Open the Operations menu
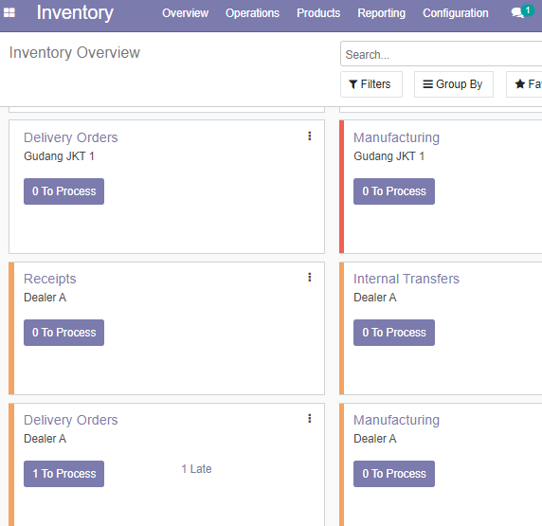542x526 pixels. point(252,13)
